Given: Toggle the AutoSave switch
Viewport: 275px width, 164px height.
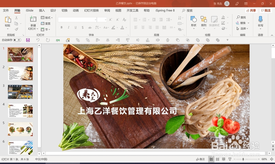Looking at the screenshot, I should [17, 40].
